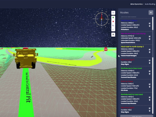Click the 'Routes' panel heading
This screenshot has height=117, width=156.
[124, 12]
